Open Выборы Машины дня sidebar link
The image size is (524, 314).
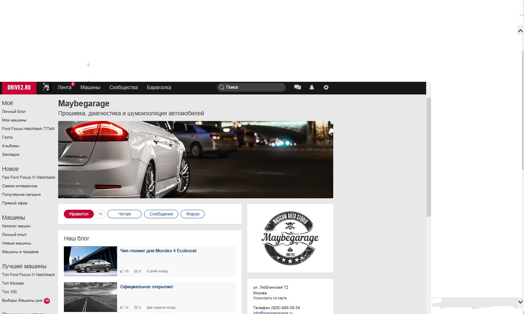pyautogui.click(x=22, y=301)
